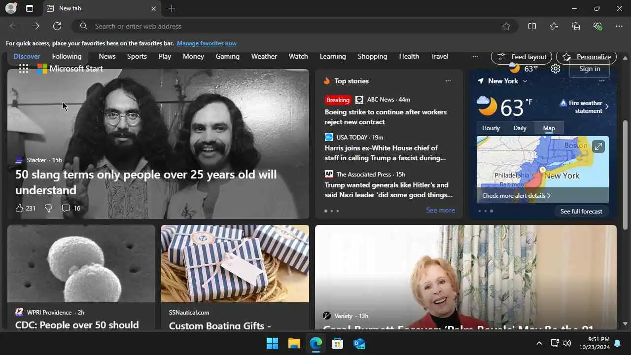Close the New tab tab

point(153,8)
